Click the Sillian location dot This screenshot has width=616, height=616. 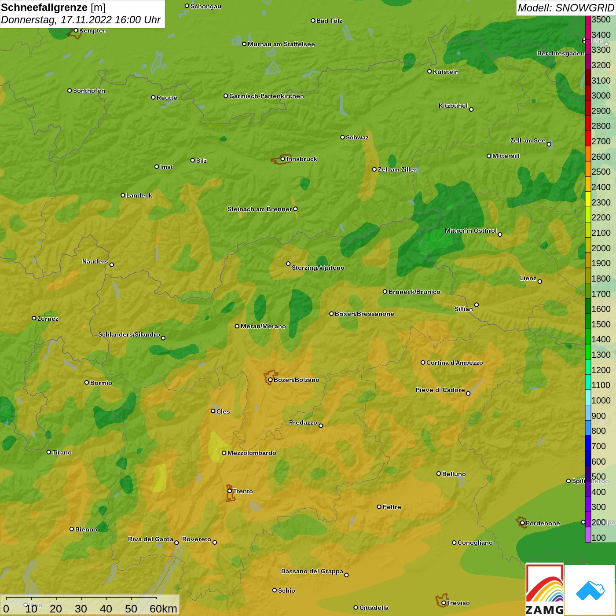(x=477, y=304)
